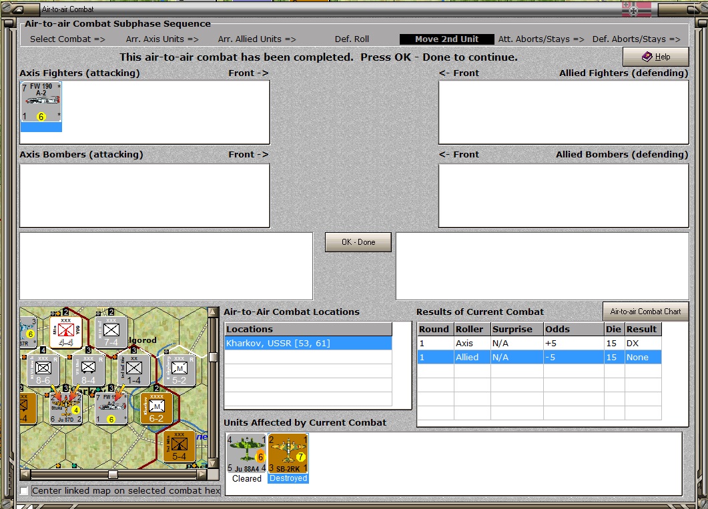Click the Destroyed status label
This screenshot has height=509, width=708.
(x=288, y=478)
